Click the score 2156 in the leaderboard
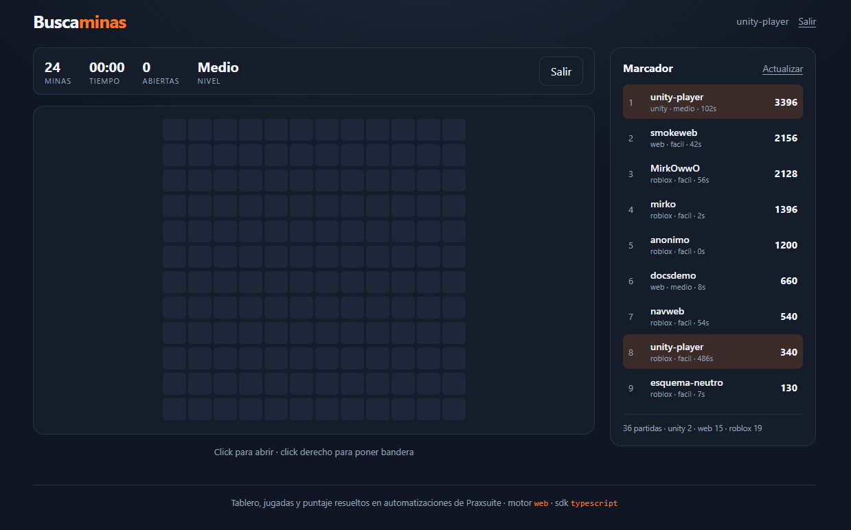 [786, 138]
